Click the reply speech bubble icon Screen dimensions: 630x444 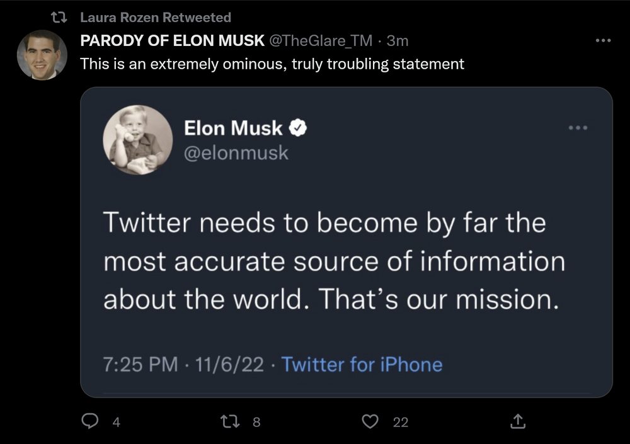click(x=90, y=421)
